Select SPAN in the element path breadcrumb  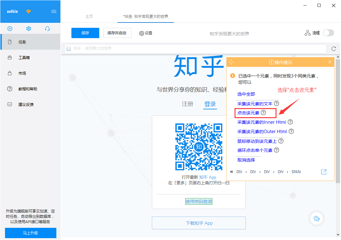pos(296,172)
